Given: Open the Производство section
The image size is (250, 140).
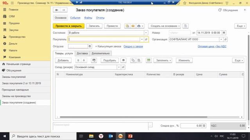Looking at the screenshot, I should point(17,37).
